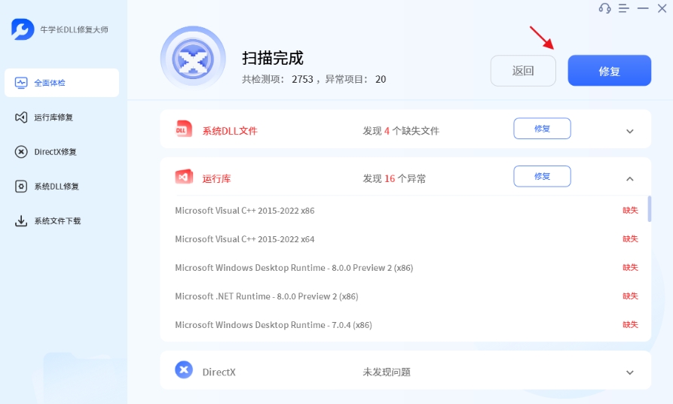Click the large scan-complete circular icon
The height and width of the screenshot is (404, 673).
coord(193,59)
